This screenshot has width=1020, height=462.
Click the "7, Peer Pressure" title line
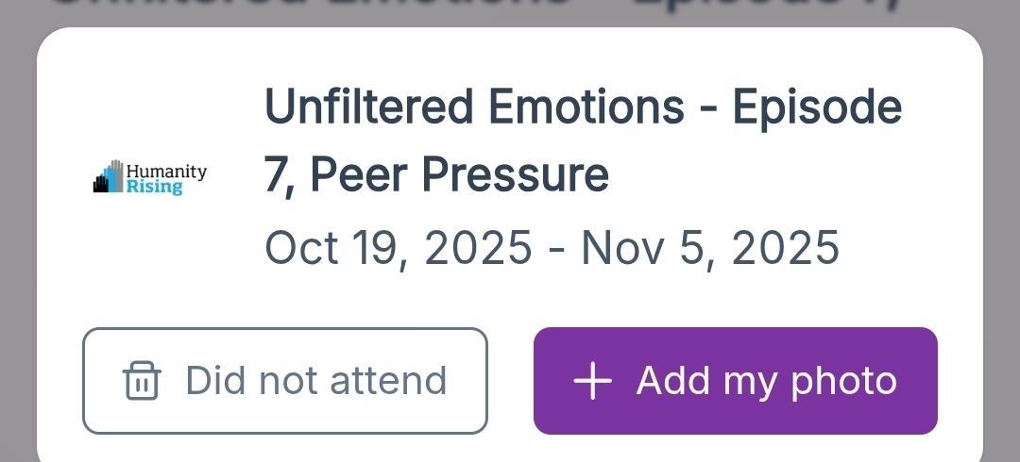436,174
